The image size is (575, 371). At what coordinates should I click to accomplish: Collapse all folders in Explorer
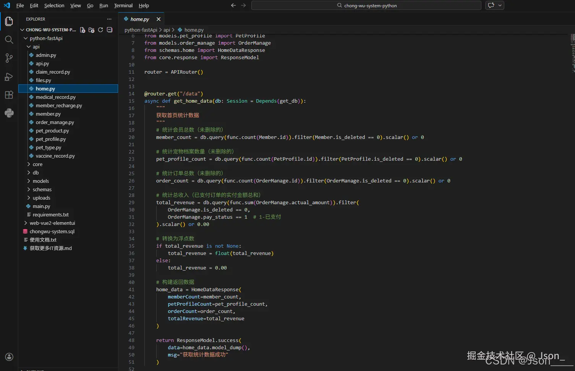tap(110, 30)
